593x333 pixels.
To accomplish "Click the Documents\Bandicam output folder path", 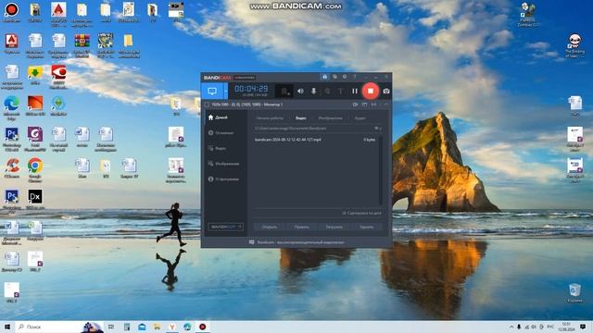I will pyautogui.click(x=290, y=129).
